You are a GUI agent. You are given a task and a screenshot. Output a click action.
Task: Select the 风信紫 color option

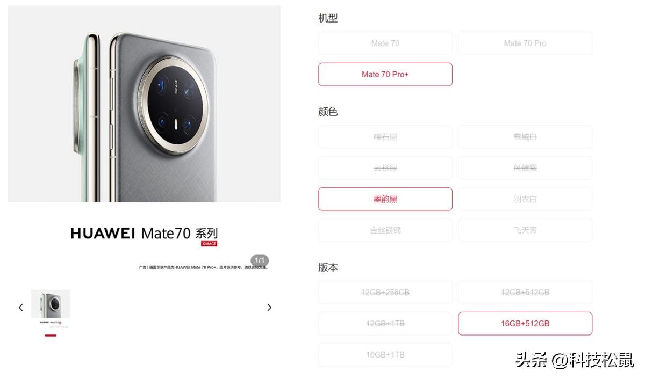tap(525, 168)
